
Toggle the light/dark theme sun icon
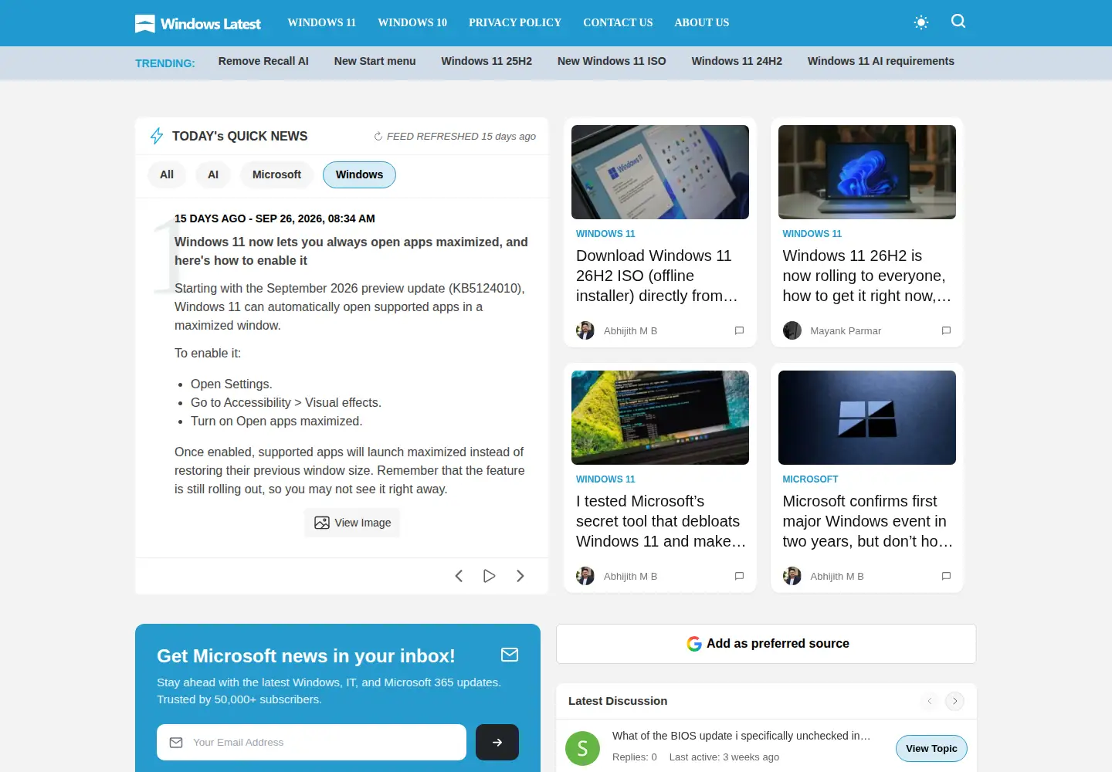point(921,22)
